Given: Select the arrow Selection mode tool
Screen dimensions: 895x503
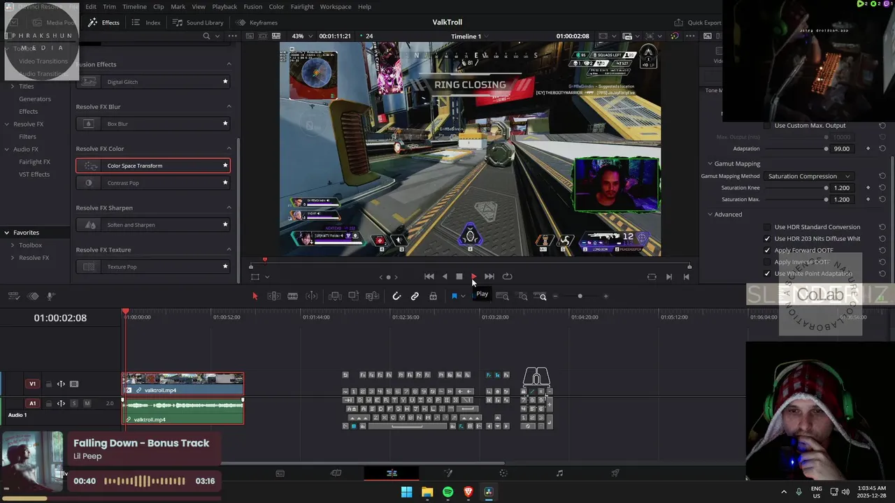Looking at the screenshot, I should coord(255,296).
